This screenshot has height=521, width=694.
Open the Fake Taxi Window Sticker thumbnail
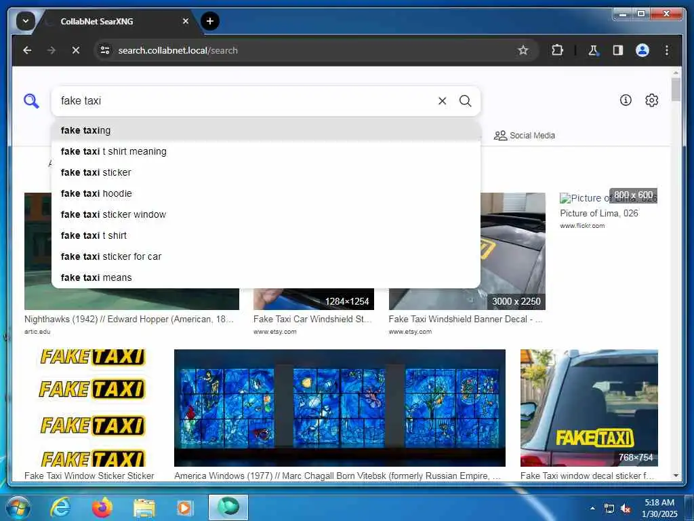pos(92,408)
